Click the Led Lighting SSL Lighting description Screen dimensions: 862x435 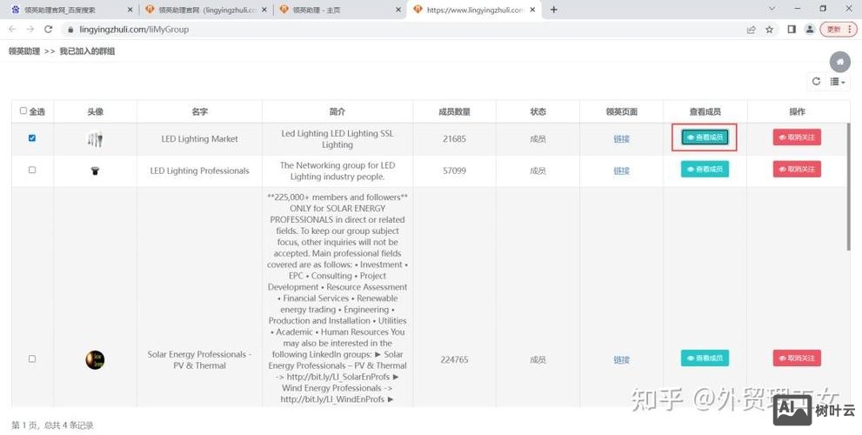(337, 139)
